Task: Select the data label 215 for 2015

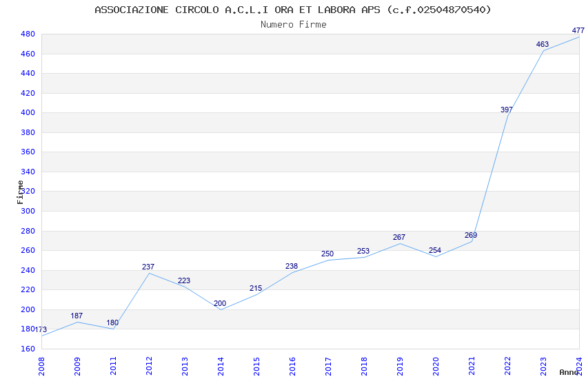Action: (x=256, y=288)
